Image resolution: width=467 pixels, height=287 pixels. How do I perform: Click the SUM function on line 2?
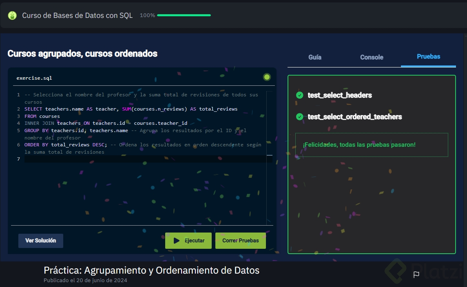click(126, 109)
